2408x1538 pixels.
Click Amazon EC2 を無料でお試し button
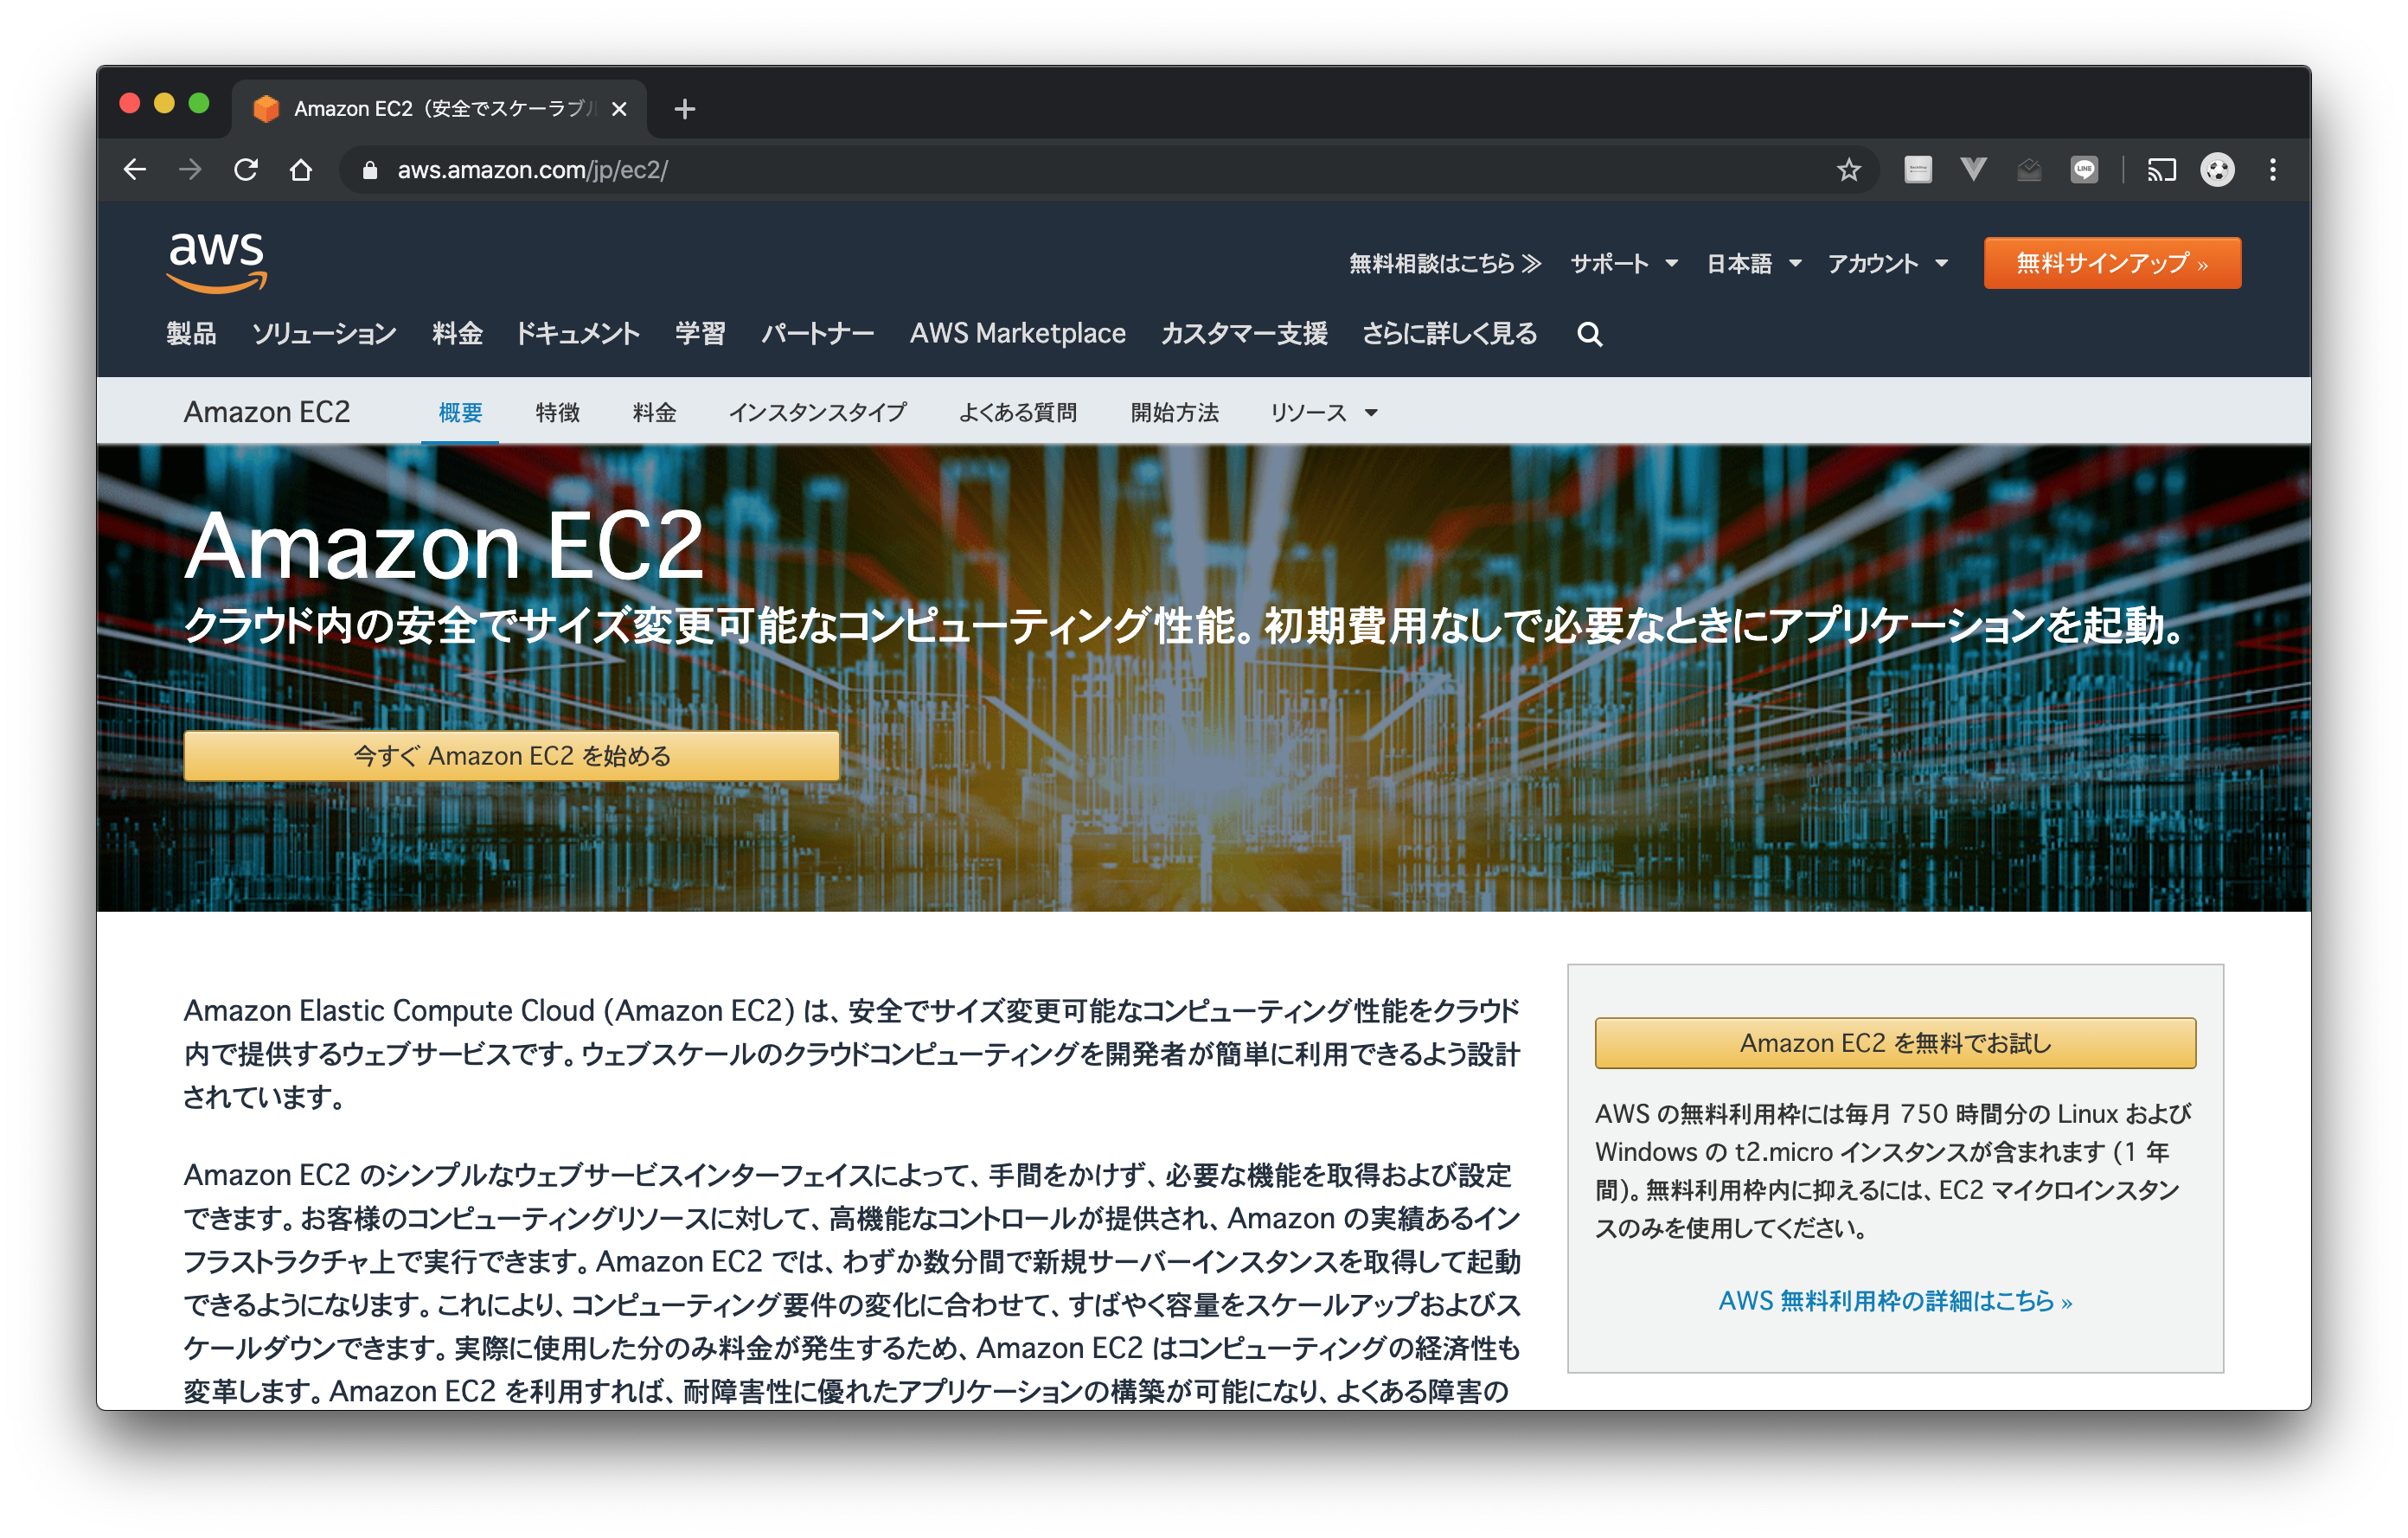tap(1895, 1043)
